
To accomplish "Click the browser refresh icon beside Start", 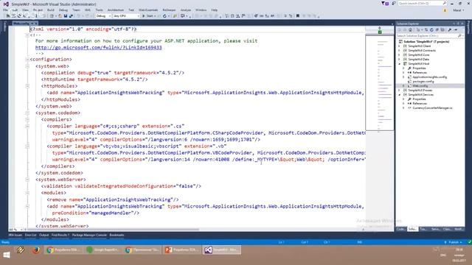I will (x=164, y=16).
